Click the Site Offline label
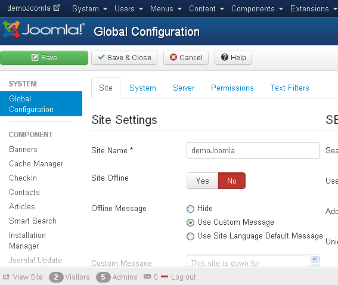This screenshot has height=285, width=338. pyautogui.click(x=110, y=178)
